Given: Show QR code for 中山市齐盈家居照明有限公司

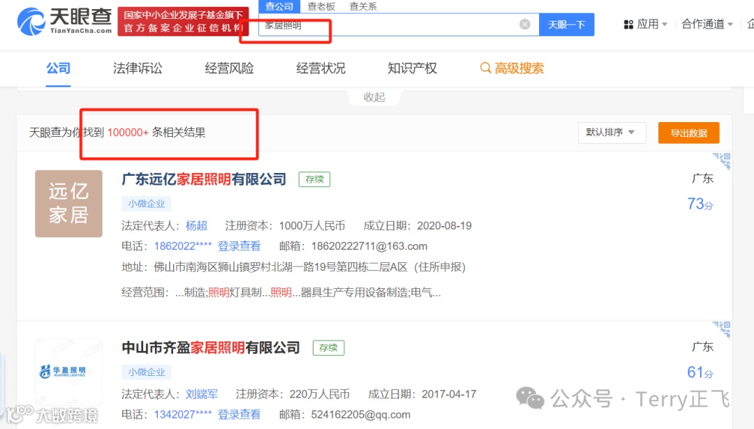Looking at the screenshot, I should (x=722, y=329).
